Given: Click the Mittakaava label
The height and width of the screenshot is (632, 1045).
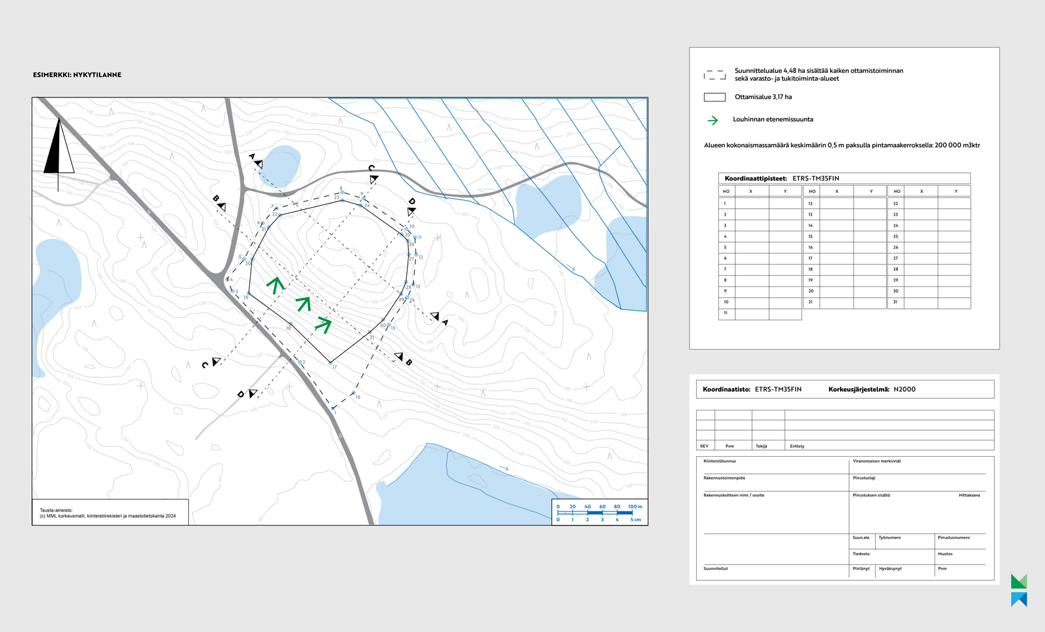Looking at the screenshot, I should tap(969, 495).
